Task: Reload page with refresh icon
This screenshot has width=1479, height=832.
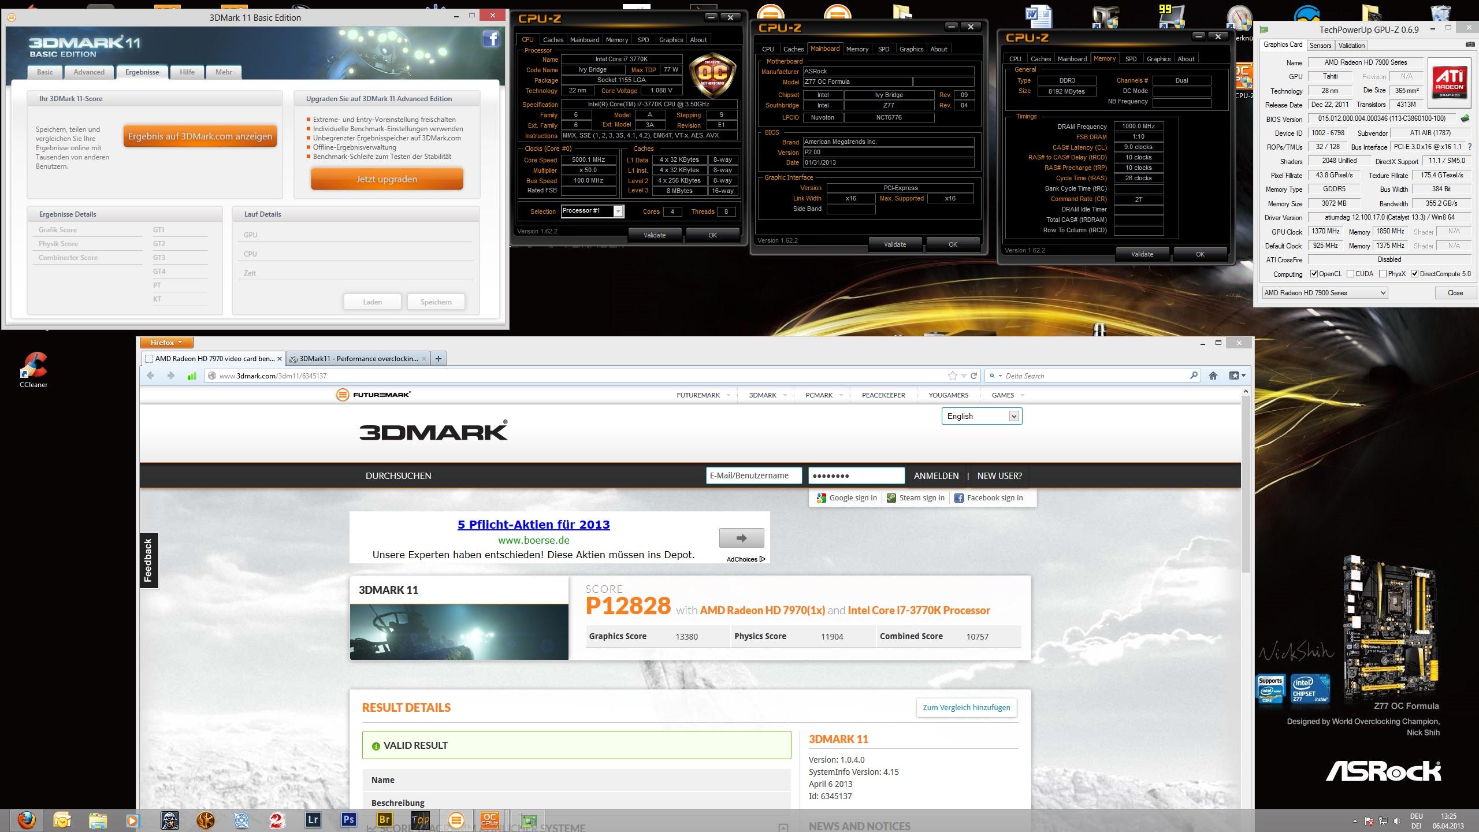Action: [973, 376]
